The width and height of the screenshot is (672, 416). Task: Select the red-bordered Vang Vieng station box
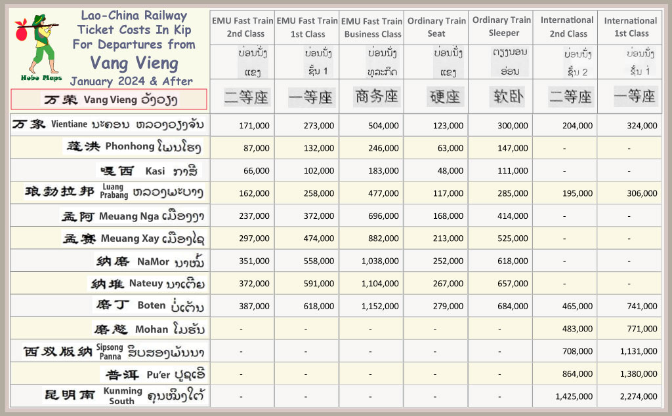coord(110,100)
